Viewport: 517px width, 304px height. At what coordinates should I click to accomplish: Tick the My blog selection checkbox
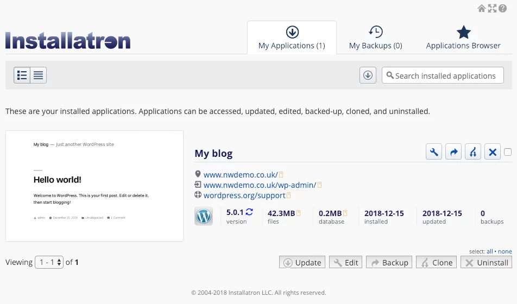(x=508, y=151)
